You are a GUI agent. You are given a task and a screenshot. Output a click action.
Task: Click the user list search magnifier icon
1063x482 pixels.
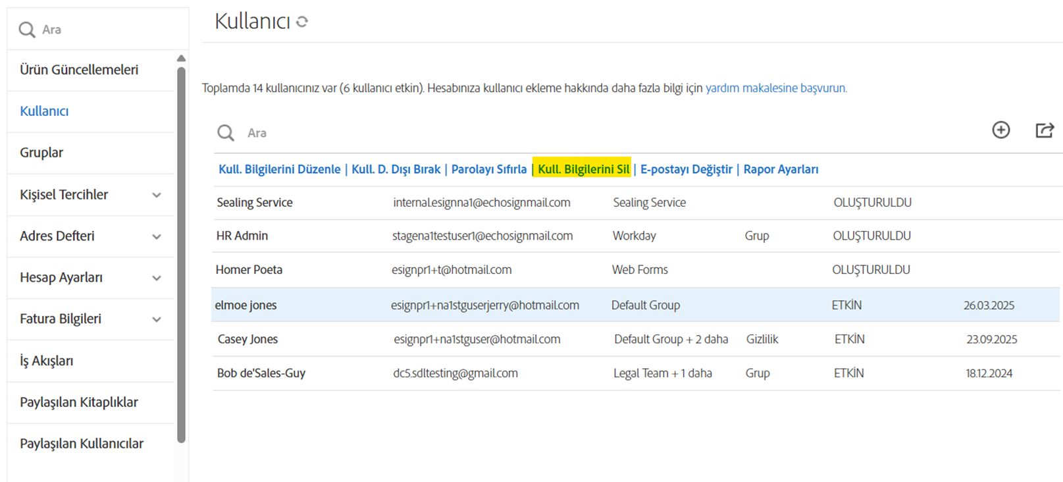point(226,133)
